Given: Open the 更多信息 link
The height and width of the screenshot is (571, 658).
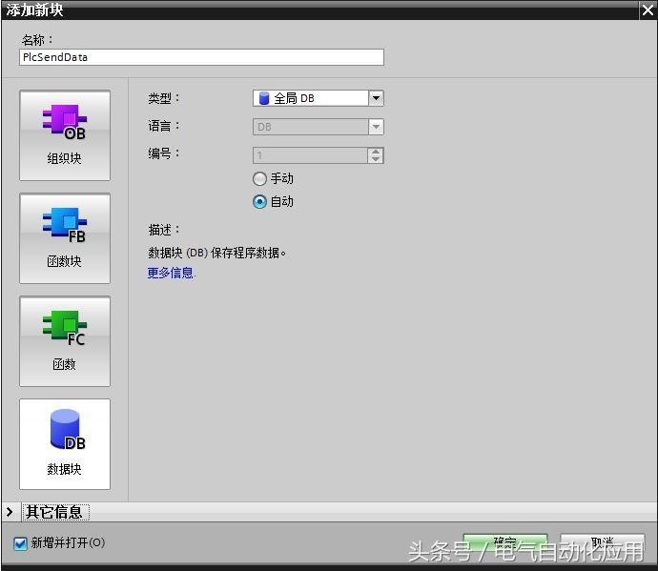Looking at the screenshot, I should point(171,274).
